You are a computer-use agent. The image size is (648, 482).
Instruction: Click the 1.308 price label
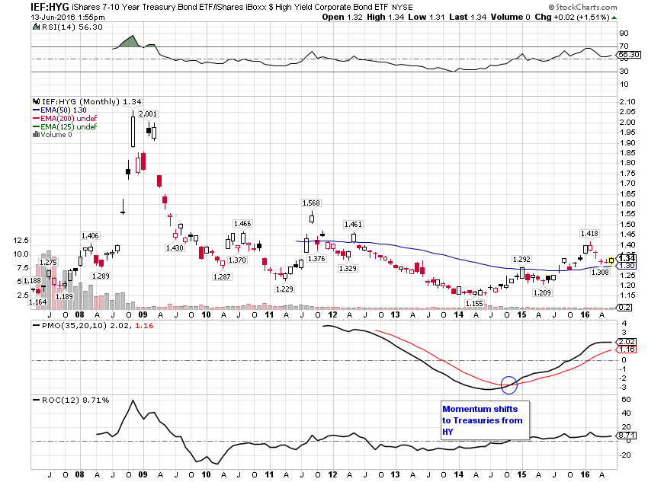tap(600, 273)
